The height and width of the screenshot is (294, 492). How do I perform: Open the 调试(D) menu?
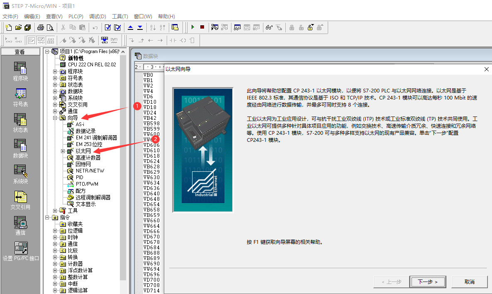[x=97, y=16]
